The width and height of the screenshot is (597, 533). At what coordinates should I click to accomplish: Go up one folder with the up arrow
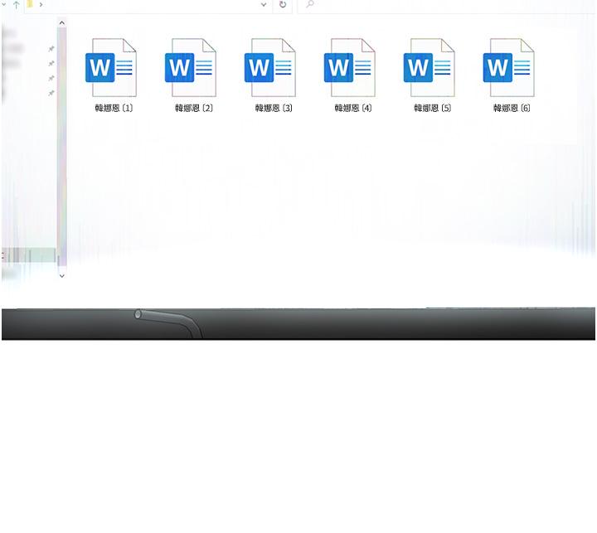pyautogui.click(x=16, y=5)
